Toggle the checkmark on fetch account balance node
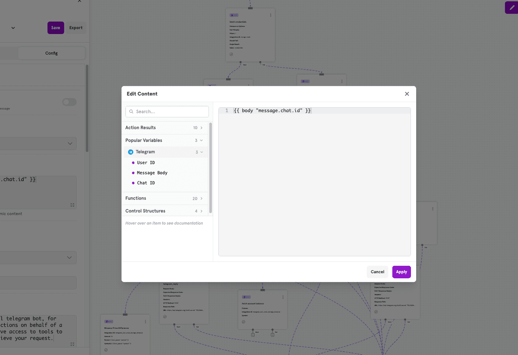The height and width of the screenshot is (355, 518). [x=243, y=322]
